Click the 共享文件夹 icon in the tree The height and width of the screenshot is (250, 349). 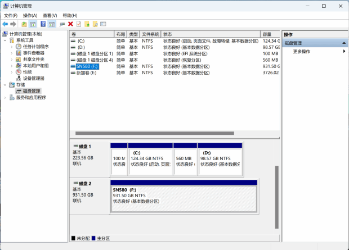(19, 60)
